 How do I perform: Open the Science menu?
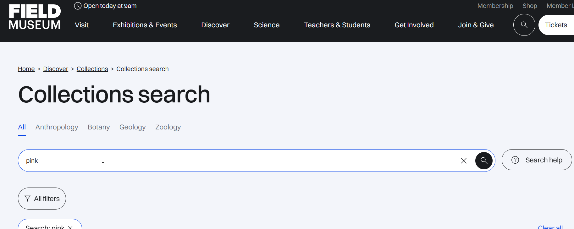click(x=267, y=25)
